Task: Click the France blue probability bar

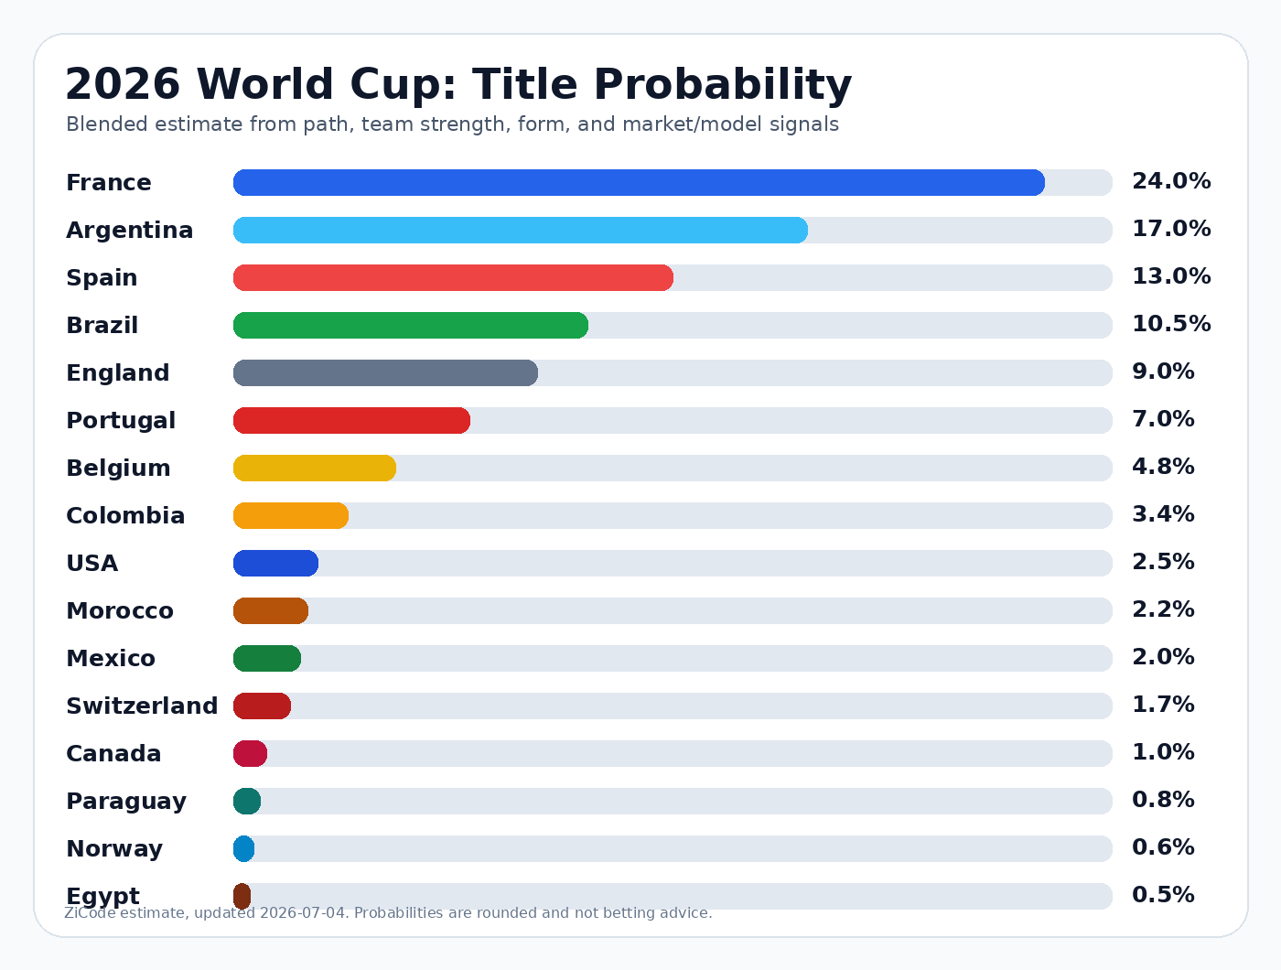Action: pos(639,182)
